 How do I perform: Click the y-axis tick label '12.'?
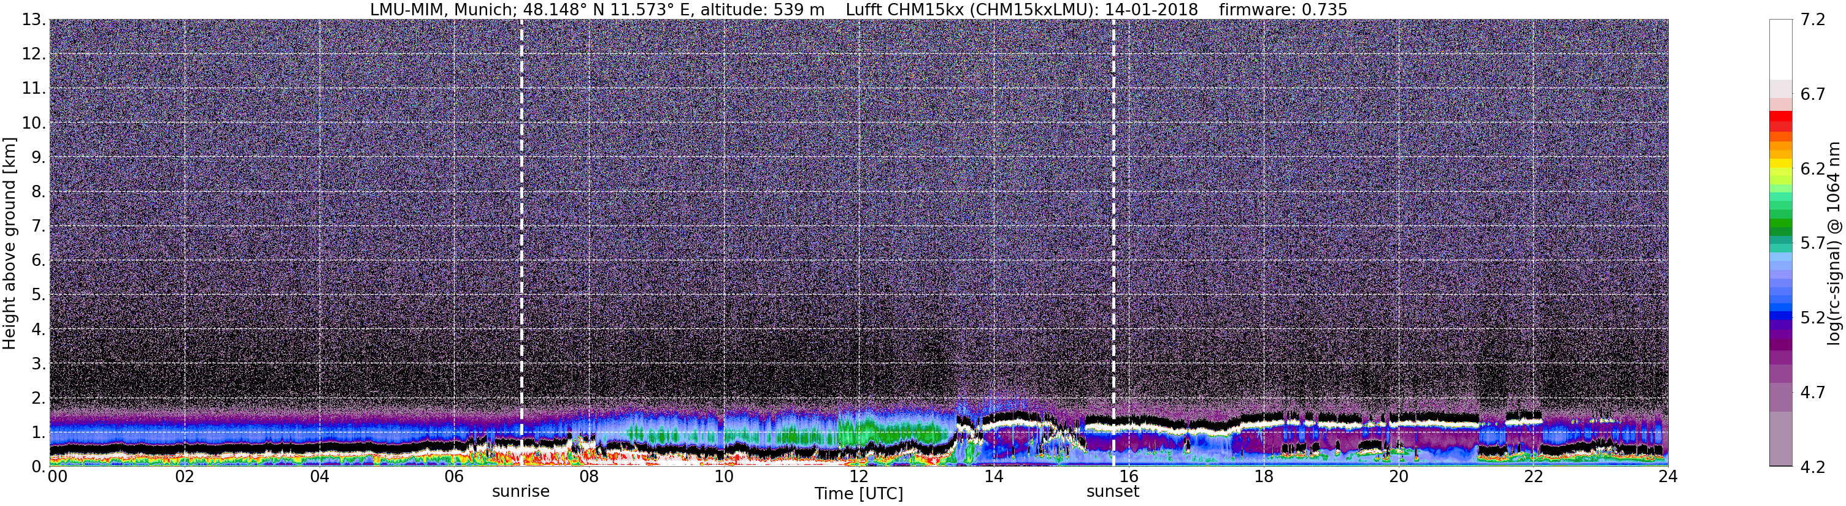(34, 55)
